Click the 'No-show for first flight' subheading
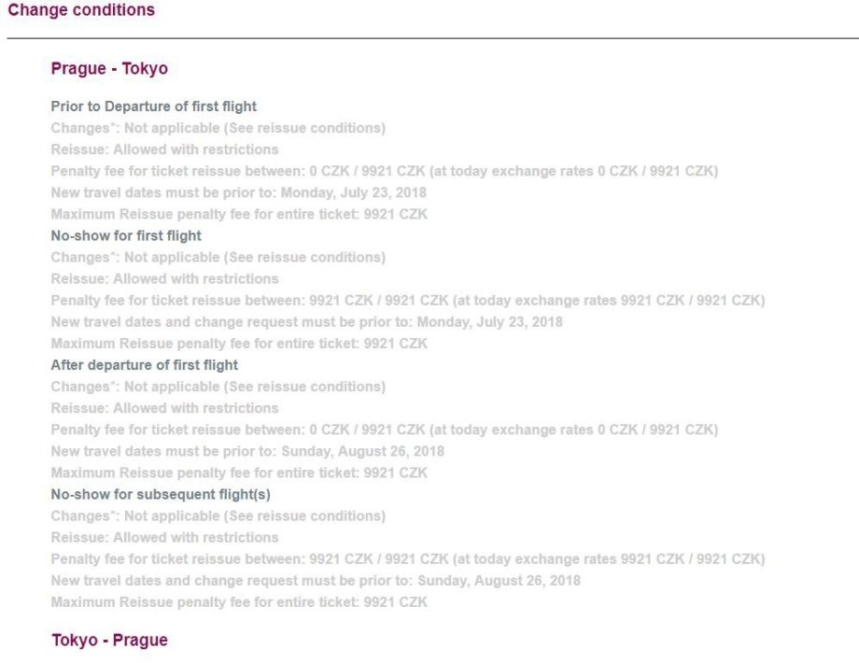 tap(126, 235)
